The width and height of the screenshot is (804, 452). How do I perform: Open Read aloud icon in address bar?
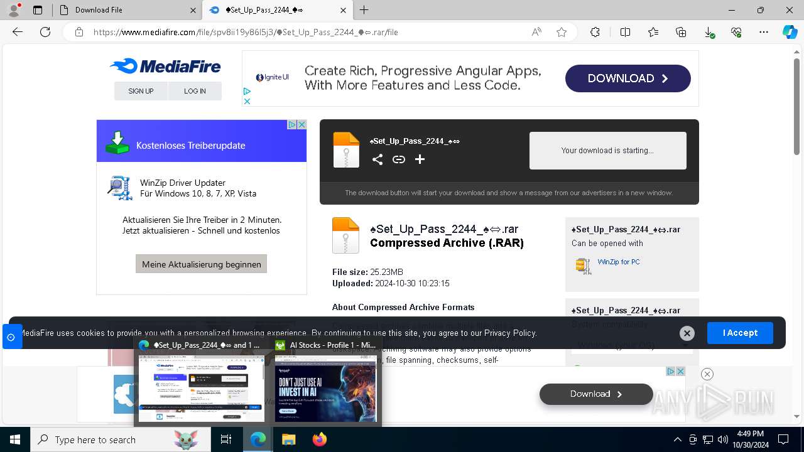[x=536, y=32]
